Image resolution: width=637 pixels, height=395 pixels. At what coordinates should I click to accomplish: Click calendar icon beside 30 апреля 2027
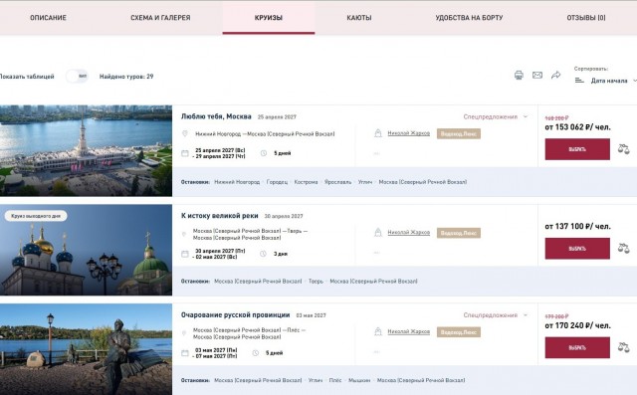tap(185, 254)
